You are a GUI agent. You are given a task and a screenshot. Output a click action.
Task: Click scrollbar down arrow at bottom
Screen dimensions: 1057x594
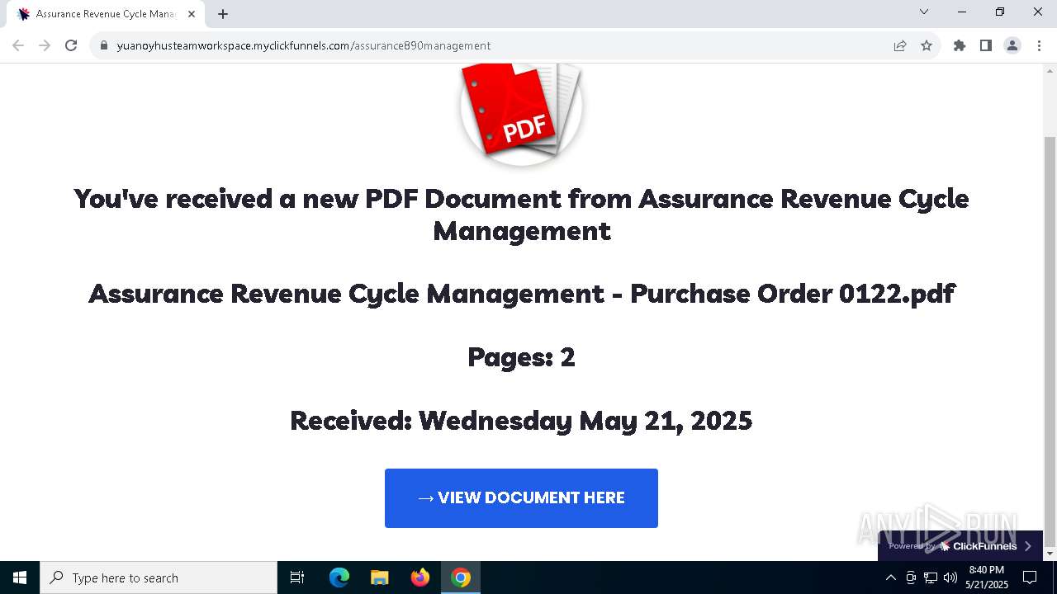click(1050, 554)
